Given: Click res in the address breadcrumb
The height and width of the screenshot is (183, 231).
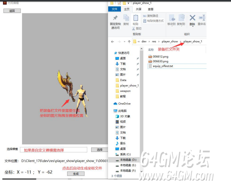Looking at the screenshot, I should (154, 42).
